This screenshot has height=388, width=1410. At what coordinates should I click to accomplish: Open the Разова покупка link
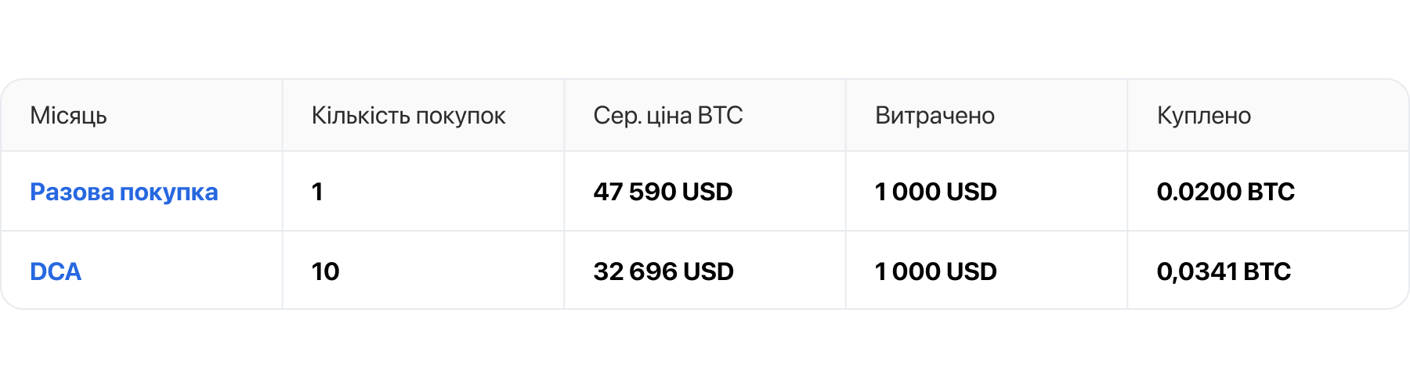(124, 192)
